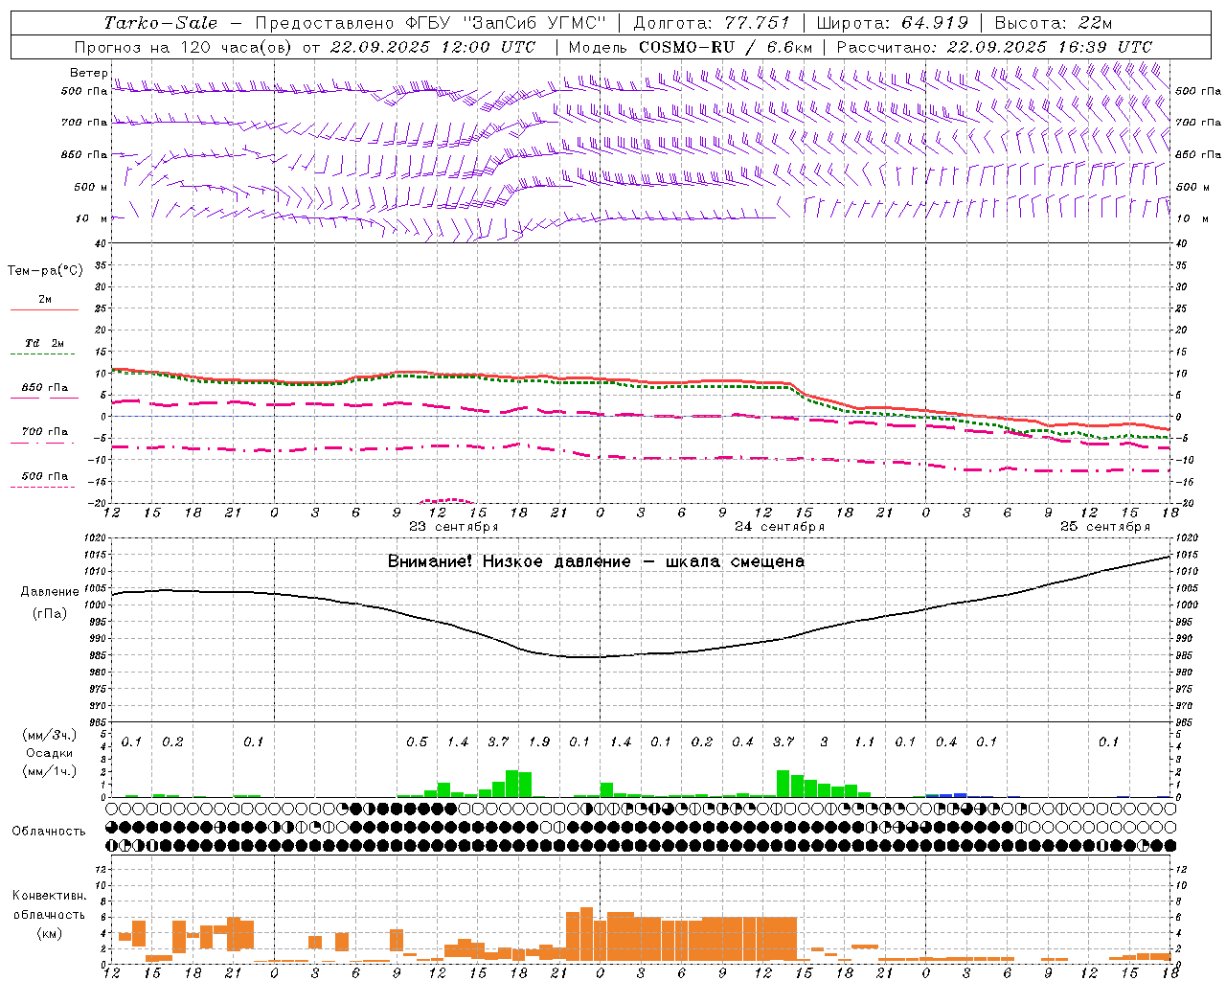Click the Давление chart label
1226x981 pixels.
coord(50,592)
